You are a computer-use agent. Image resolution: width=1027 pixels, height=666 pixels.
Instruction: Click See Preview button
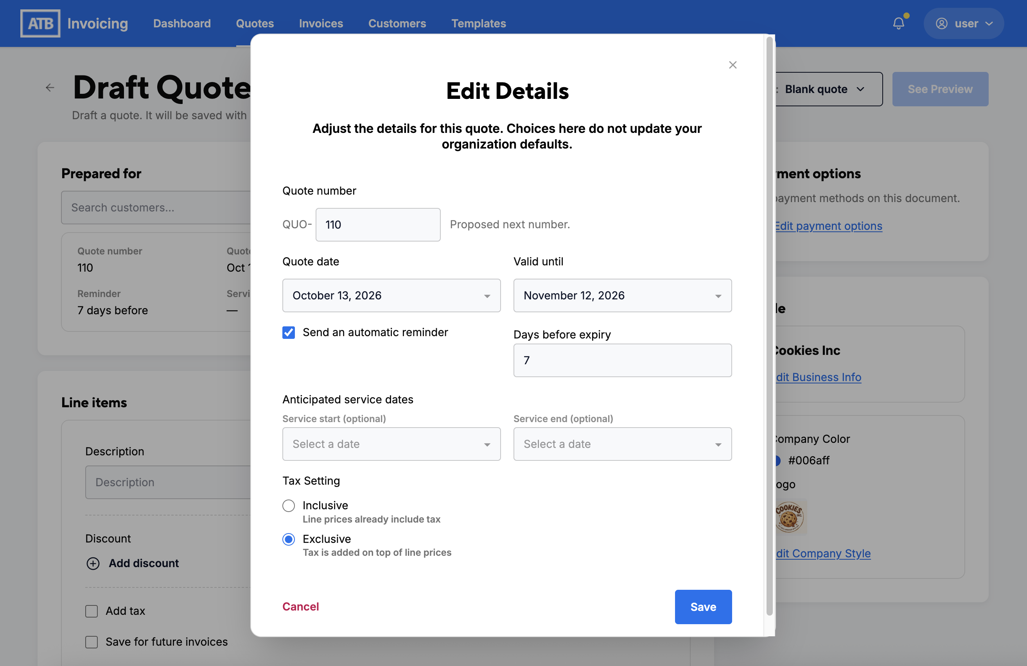[x=940, y=89]
